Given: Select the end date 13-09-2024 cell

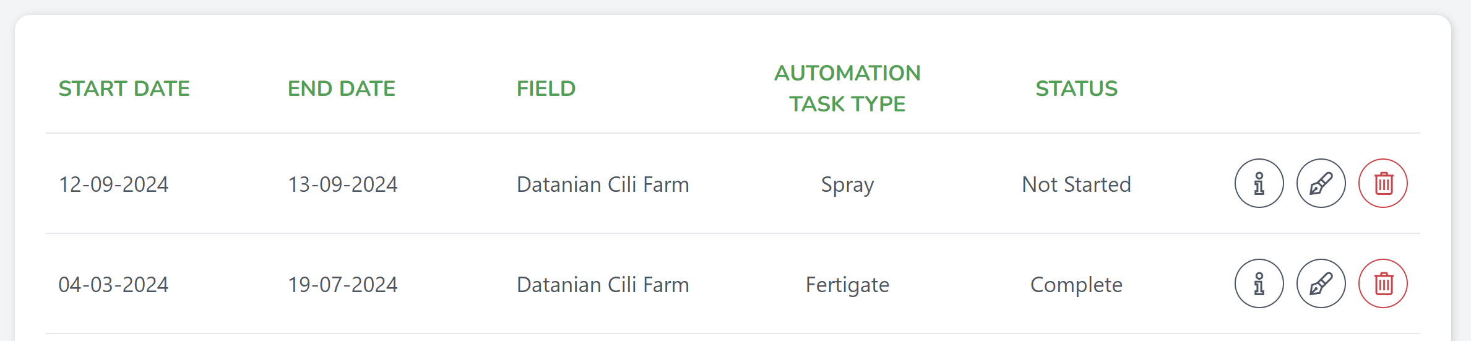Looking at the screenshot, I should (342, 184).
